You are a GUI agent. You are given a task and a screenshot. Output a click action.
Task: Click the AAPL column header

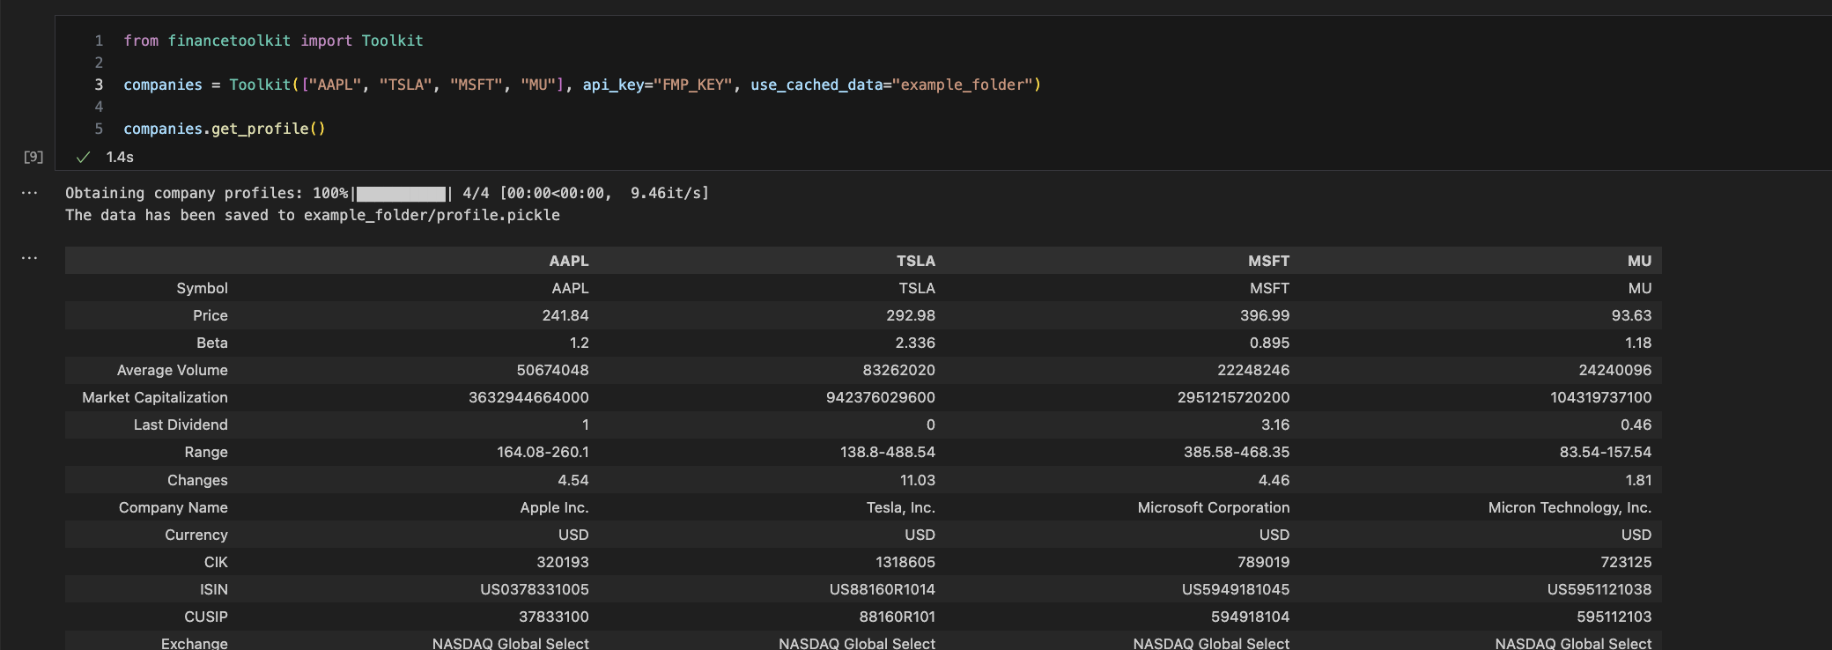pos(569,261)
